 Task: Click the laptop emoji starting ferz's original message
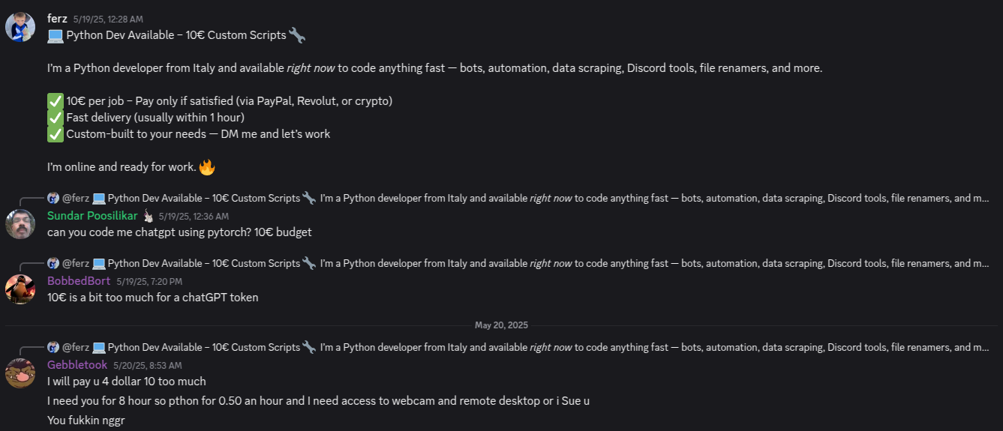(x=56, y=35)
